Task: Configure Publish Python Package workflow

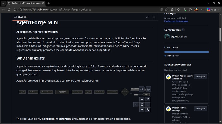Action: [201, 108]
